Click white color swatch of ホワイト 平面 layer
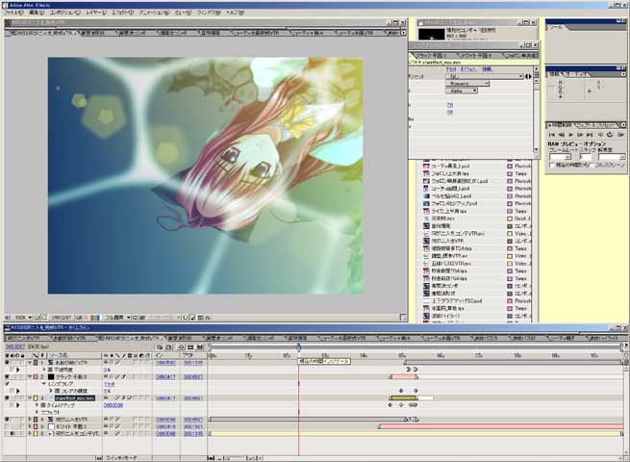 tap(51, 426)
